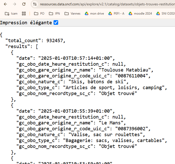Click the date 2025-01-03T10:57:14+01:00
The height and width of the screenshot is (164, 175).
pos(75,58)
